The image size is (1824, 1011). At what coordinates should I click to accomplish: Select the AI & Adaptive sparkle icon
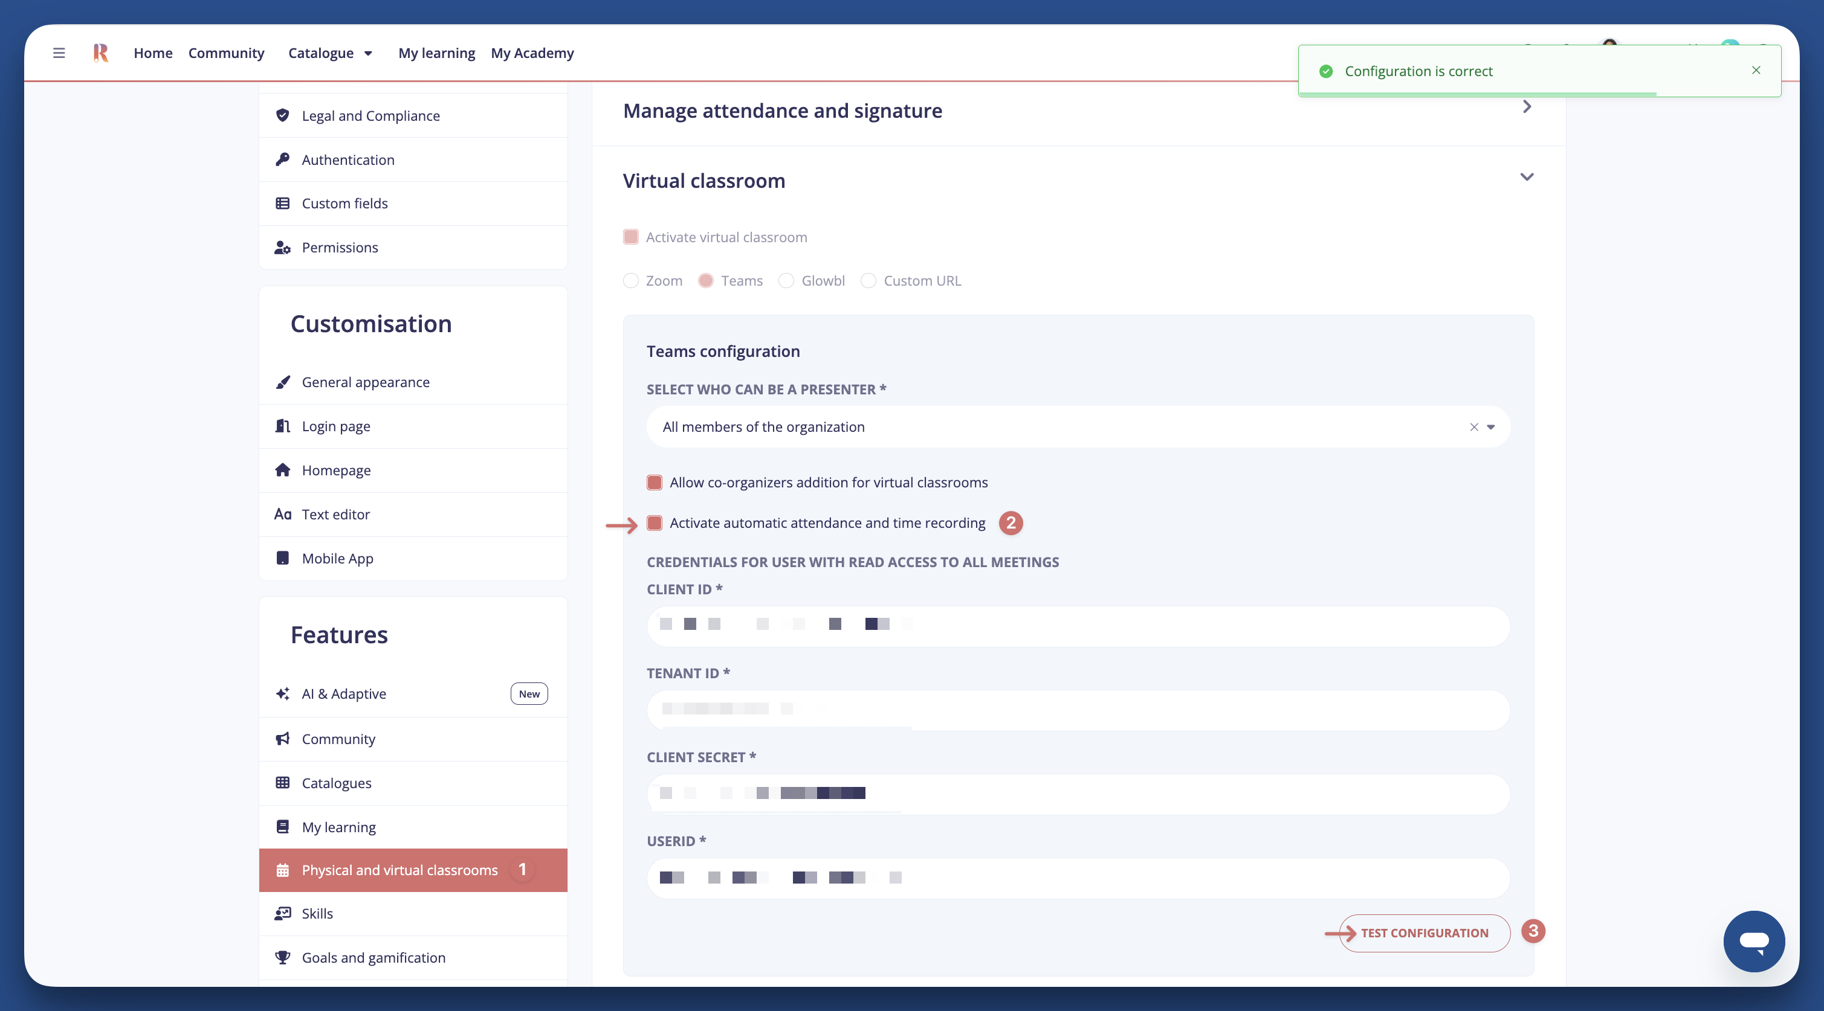pos(282,693)
